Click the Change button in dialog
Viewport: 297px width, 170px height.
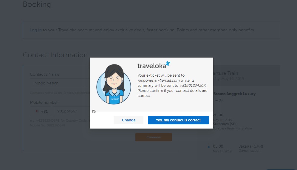pos(129,120)
